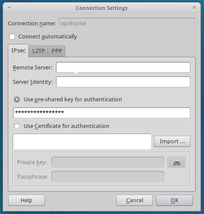Click the Cancel button

tap(134, 200)
